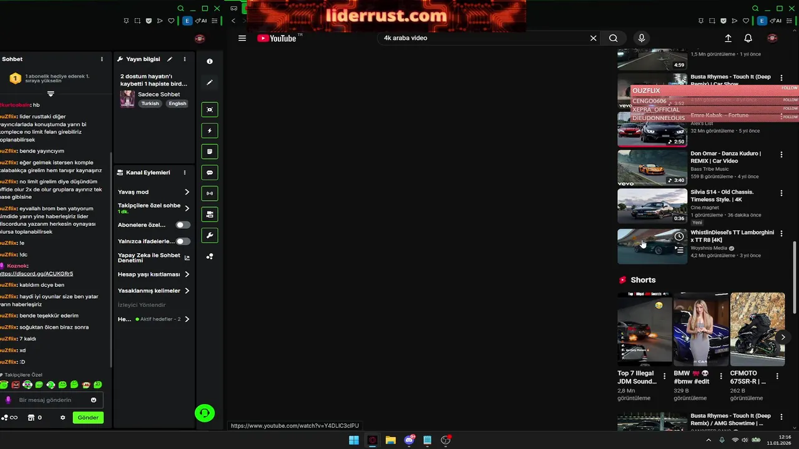Viewport: 799px width, 449px height.
Task: Open Sohbet panel three-dot menu
Action: (x=102, y=59)
